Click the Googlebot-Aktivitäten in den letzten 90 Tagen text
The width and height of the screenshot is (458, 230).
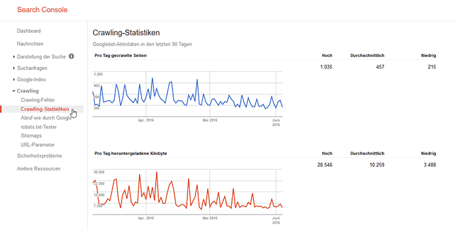click(x=142, y=45)
